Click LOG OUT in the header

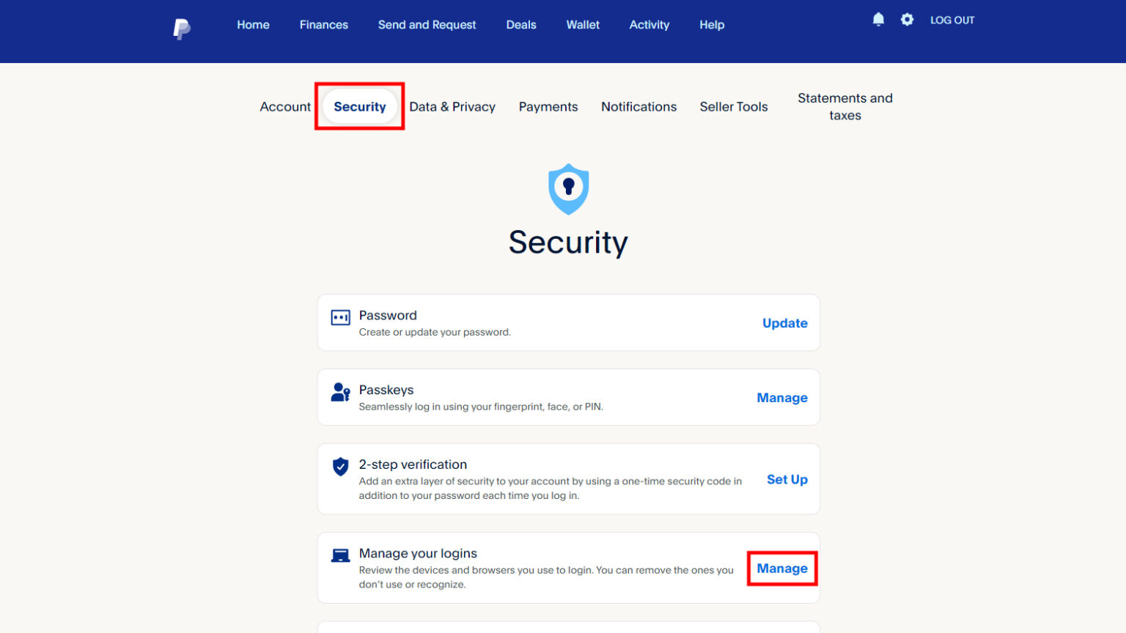point(952,20)
